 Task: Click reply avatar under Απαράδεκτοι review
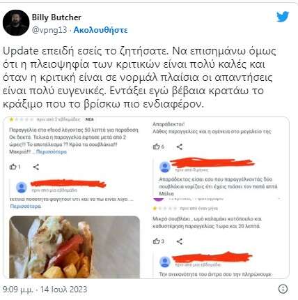click(165, 167)
